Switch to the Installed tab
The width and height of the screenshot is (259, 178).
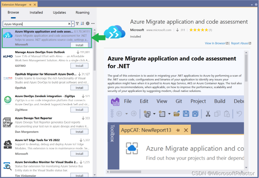tap(36, 12)
